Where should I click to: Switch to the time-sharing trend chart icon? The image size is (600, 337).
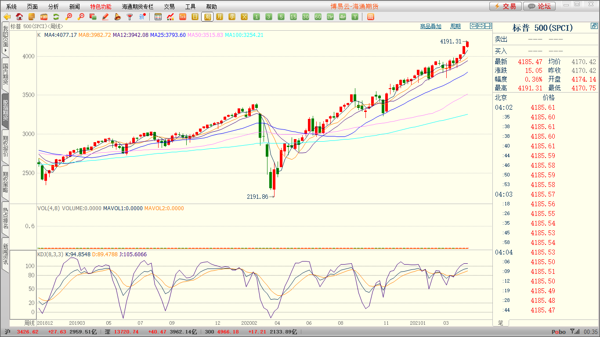pyautogui.click(x=170, y=17)
